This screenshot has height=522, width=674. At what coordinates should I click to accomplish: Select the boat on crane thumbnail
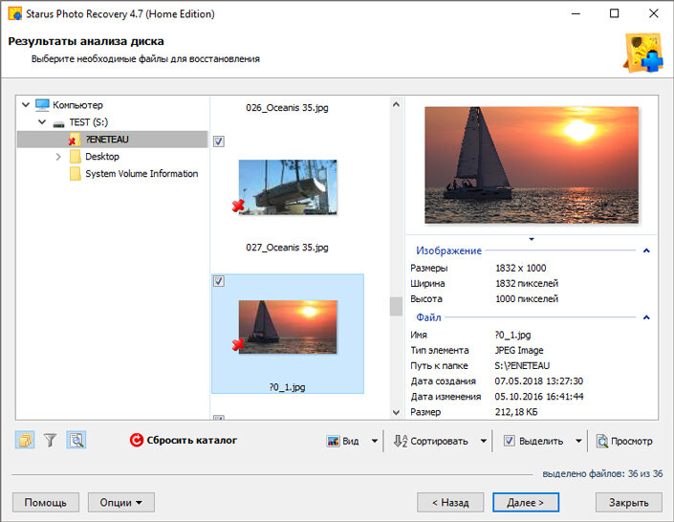click(x=288, y=186)
